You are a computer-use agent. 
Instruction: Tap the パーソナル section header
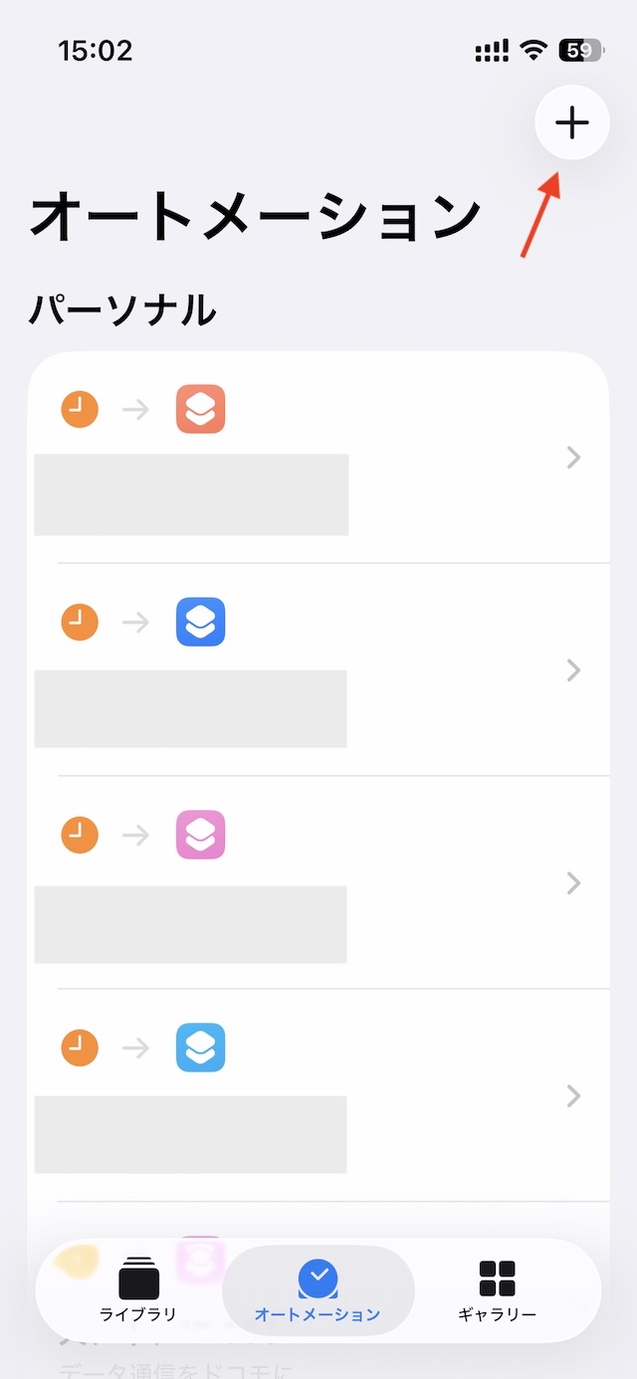point(122,310)
